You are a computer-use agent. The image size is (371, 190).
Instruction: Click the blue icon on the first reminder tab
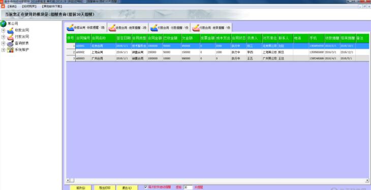tap(70, 27)
